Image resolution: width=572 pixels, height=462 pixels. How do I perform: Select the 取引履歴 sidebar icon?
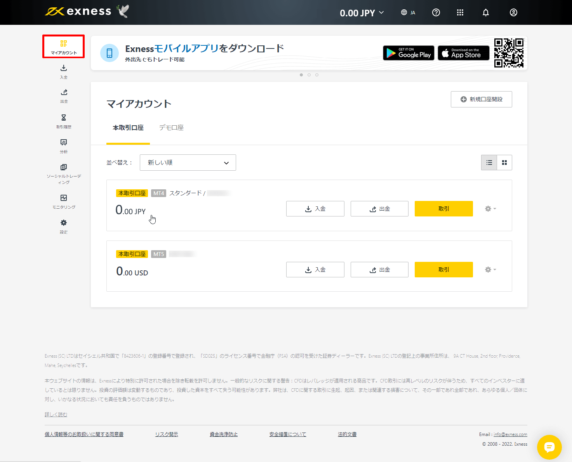tap(63, 121)
